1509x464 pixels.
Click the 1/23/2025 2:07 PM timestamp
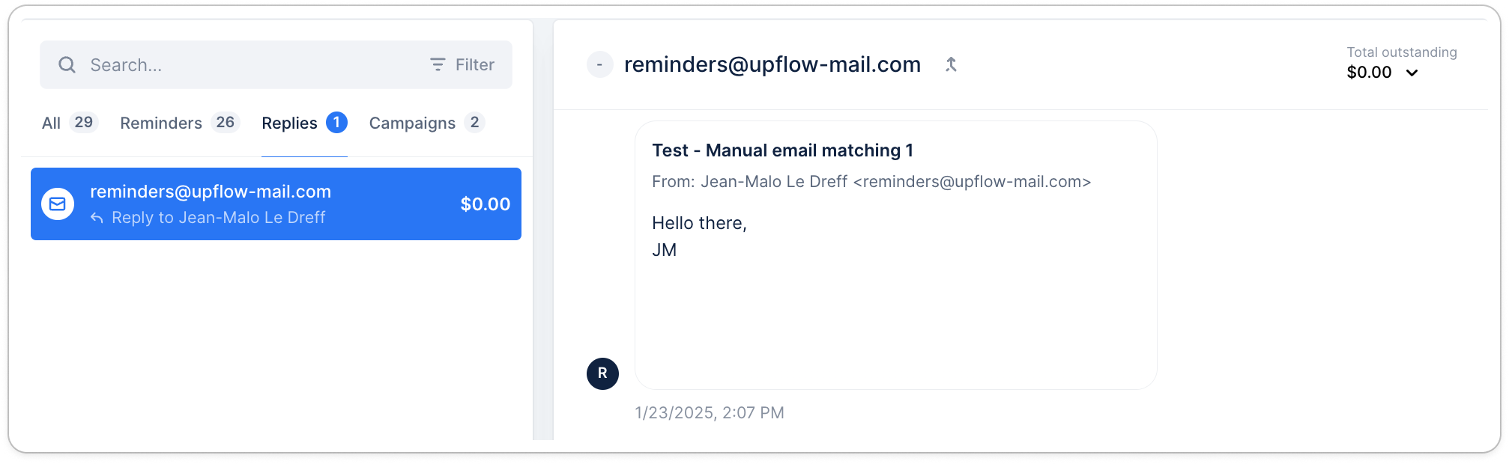tap(709, 413)
